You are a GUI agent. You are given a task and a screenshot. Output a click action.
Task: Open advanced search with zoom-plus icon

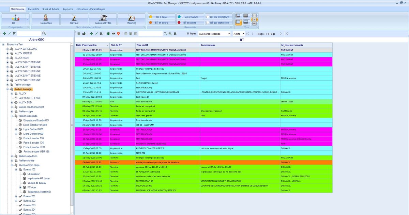[x=170, y=34]
